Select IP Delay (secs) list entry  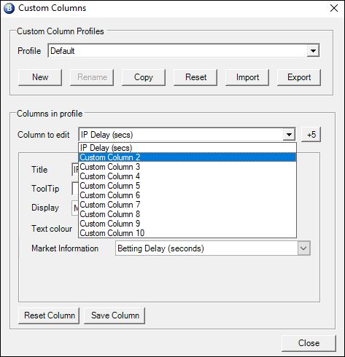pyautogui.click(x=187, y=148)
